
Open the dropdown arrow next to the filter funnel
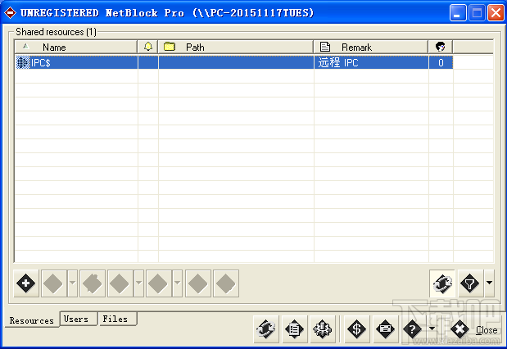tap(489, 283)
